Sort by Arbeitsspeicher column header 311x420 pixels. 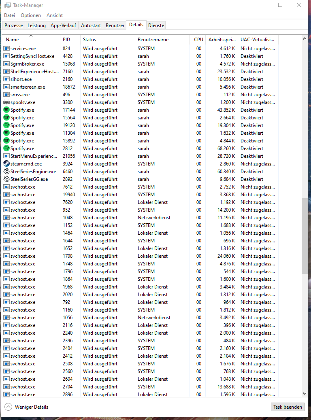point(222,39)
